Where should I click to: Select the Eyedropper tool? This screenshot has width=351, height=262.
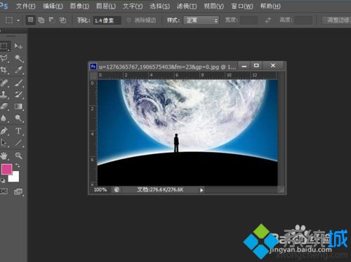click(x=18, y=69)
